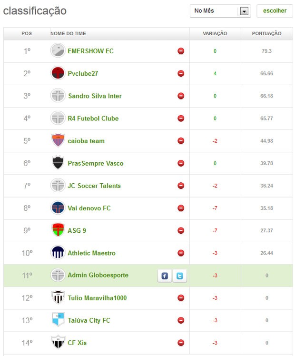Select the VARIAÇÃO column header
Screen dimensions: 295x356
(215, 34)
